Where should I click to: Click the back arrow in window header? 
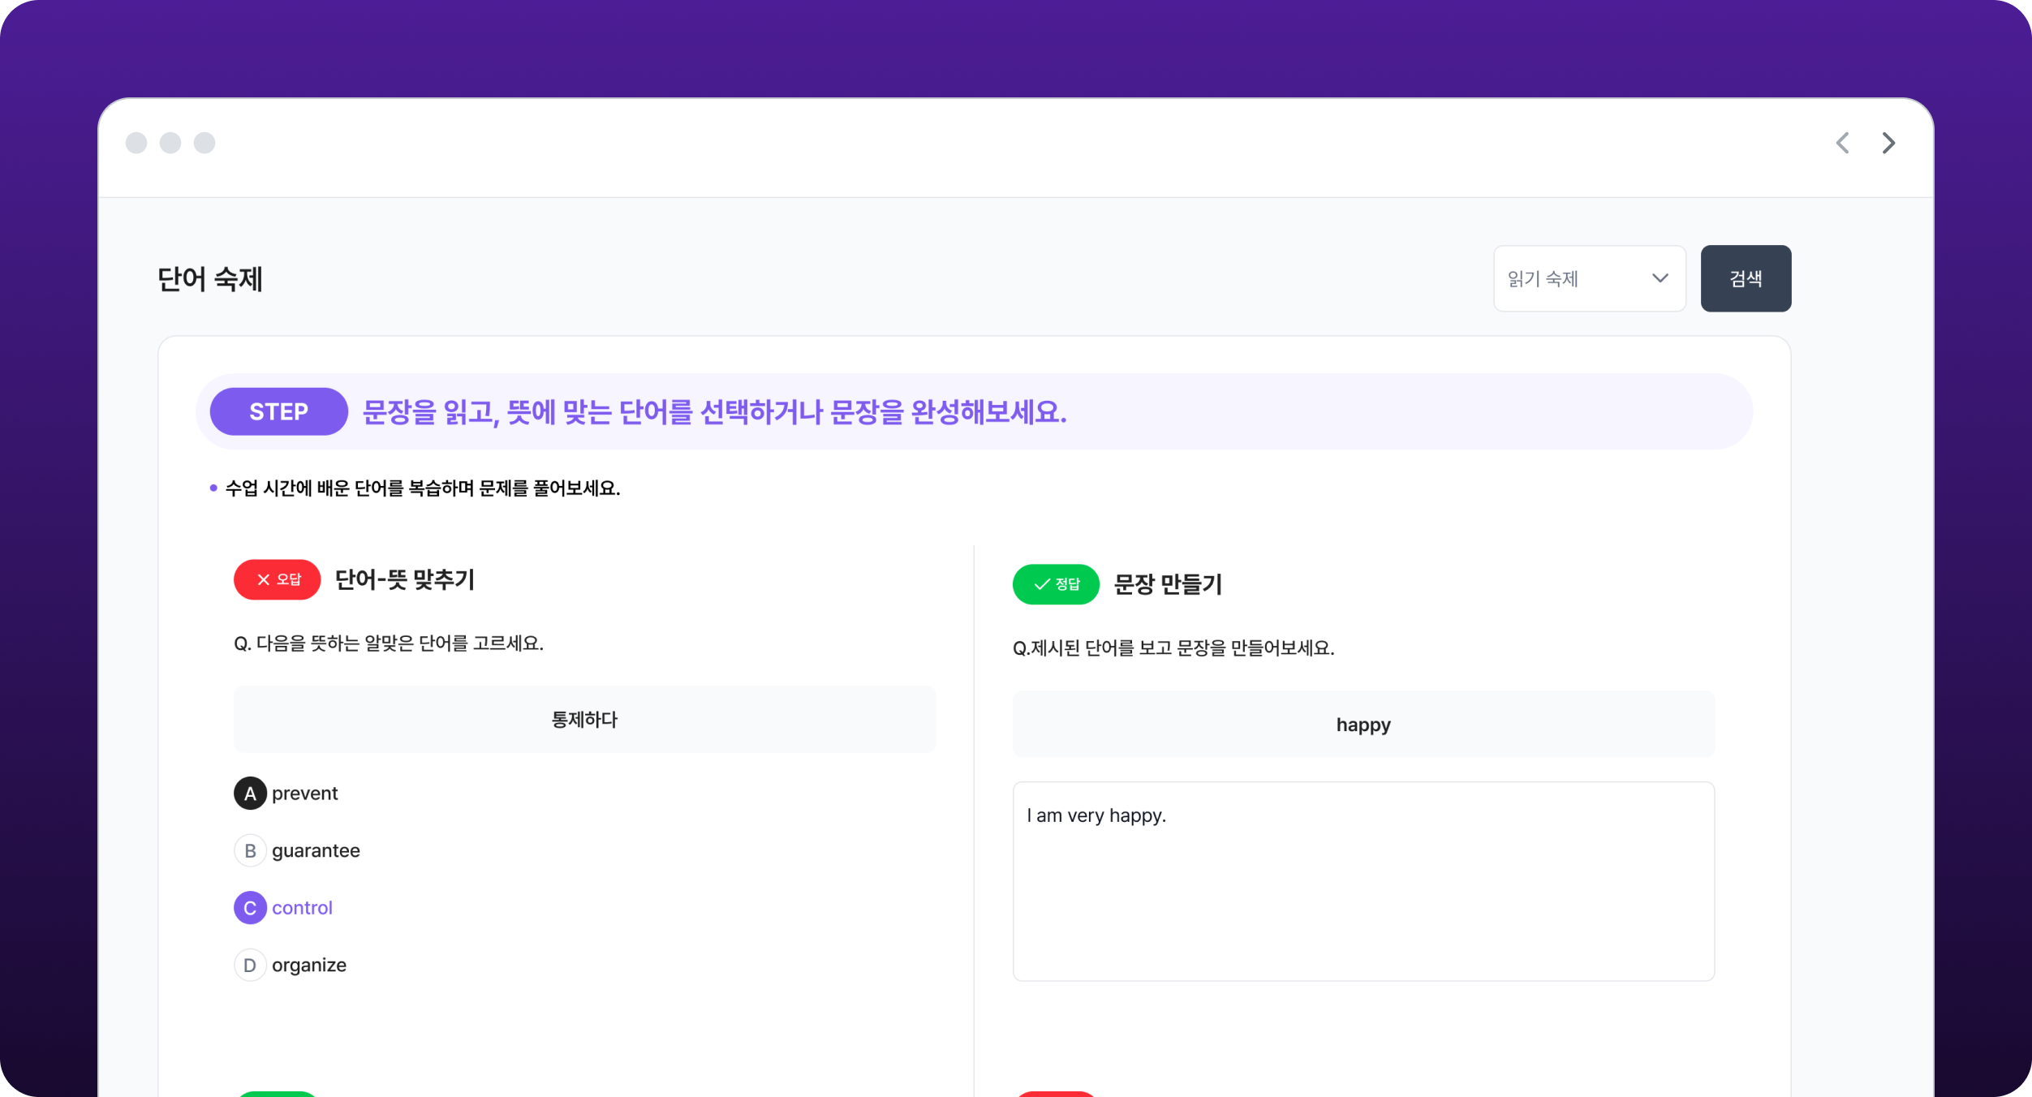tap(1842, 143)
